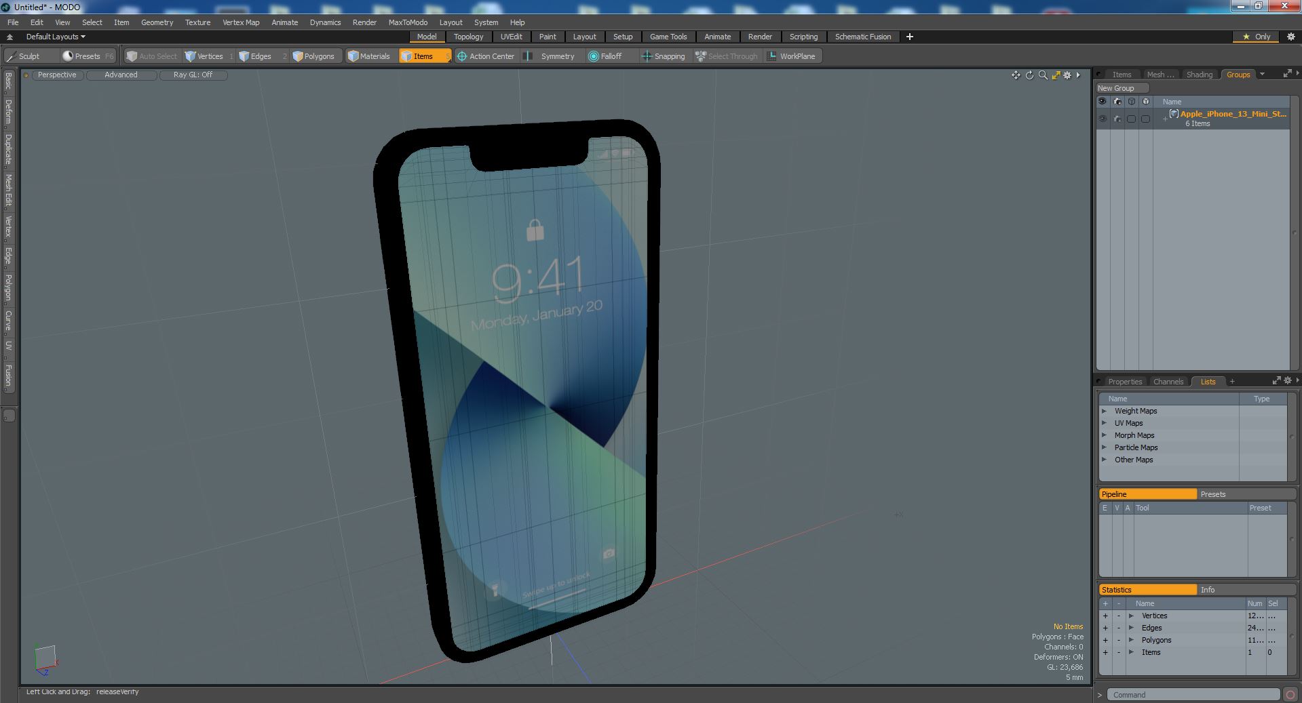Screen dimensions: 1302x703
Task: Switch to Materials selection mode
Action: (x=370, y=56)
